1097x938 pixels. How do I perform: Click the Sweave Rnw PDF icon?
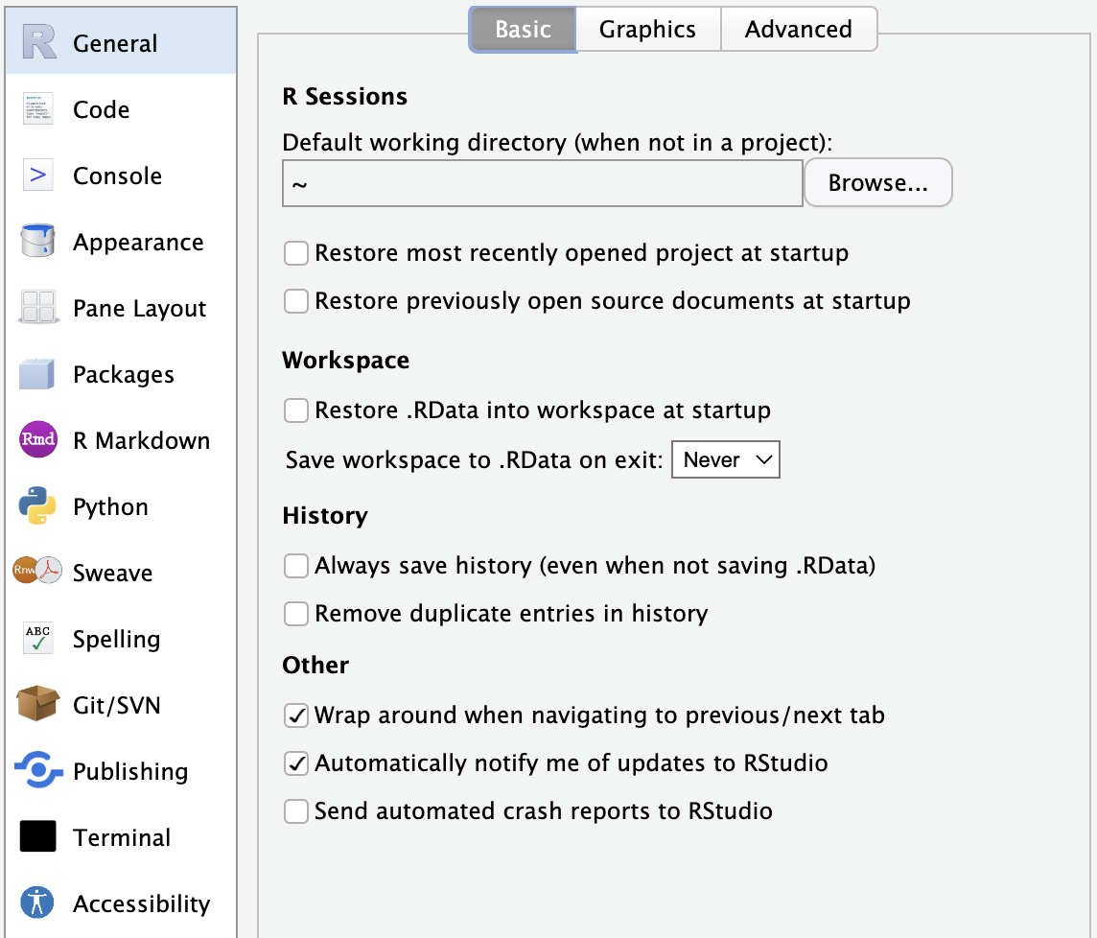(x=37, y=571)
